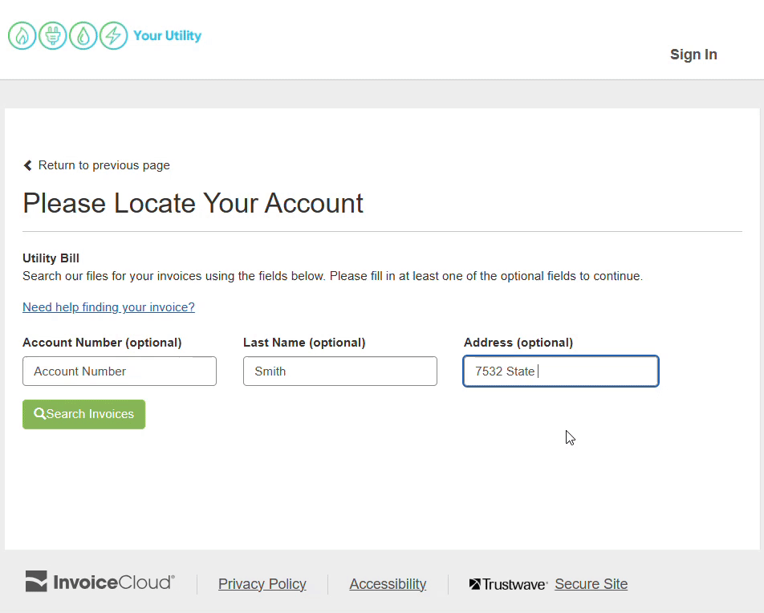Screen dimensions: 764x613
Task: Click the InvoiceCloud logo in the footer
Action: (100, 583)
